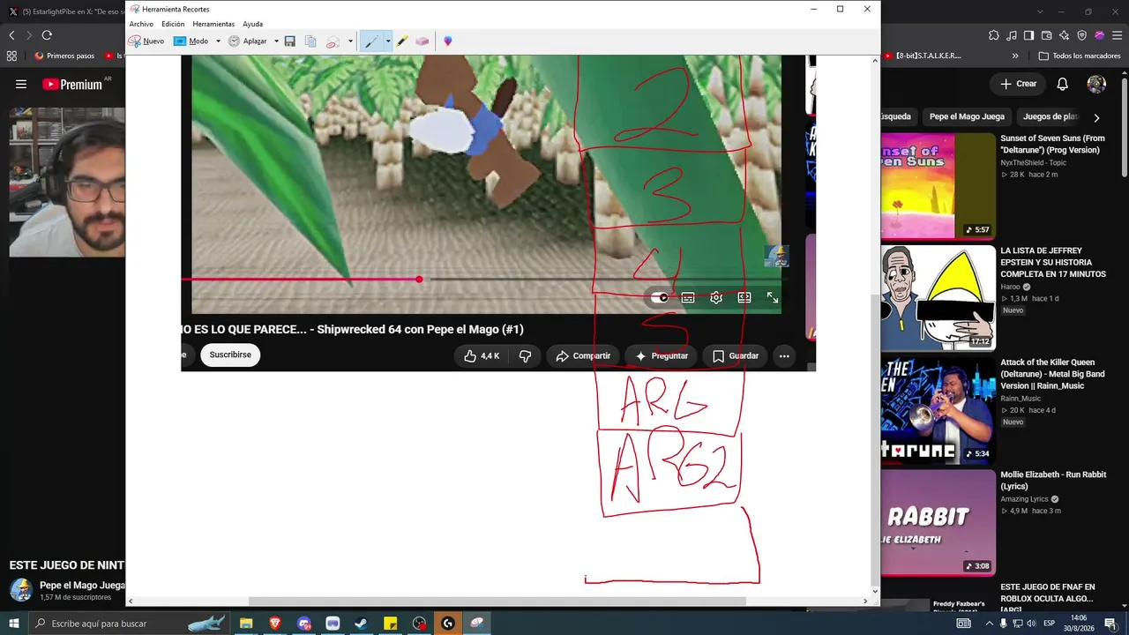
Task: Click the Guardar bookmark button
Action: pos(735,356)
